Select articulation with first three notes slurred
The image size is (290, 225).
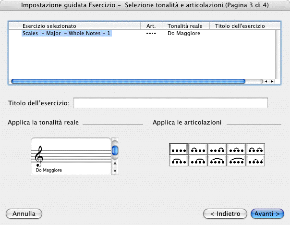179,161
